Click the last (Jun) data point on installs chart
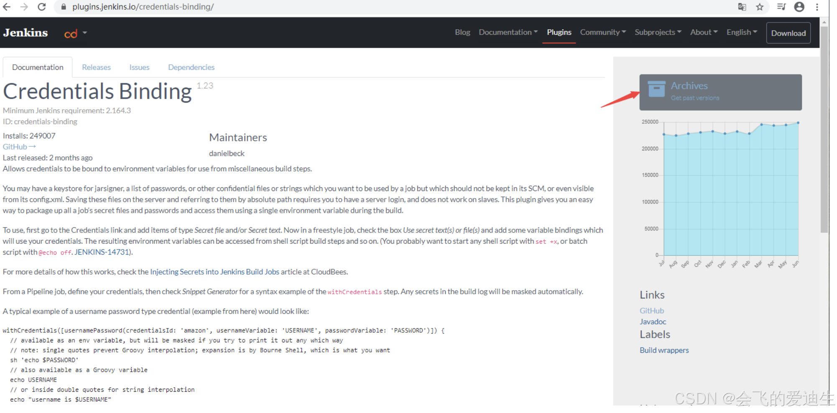 coord(798,123)
